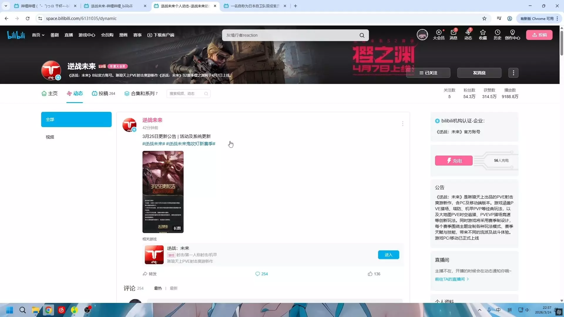Screen dimensions: 564x317
Task: Click the 已关注 follow status button
Action: [x=428, y=73]
